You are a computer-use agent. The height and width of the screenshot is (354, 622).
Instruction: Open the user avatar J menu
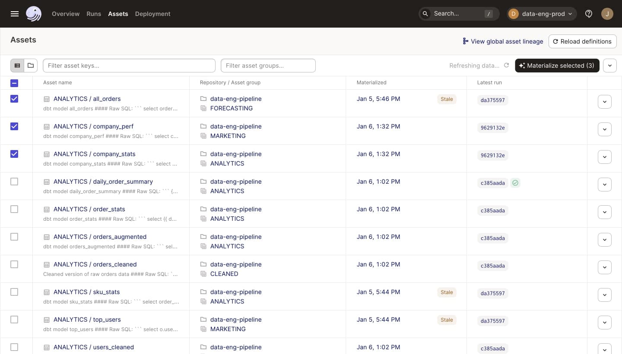[x=607, y=14]
